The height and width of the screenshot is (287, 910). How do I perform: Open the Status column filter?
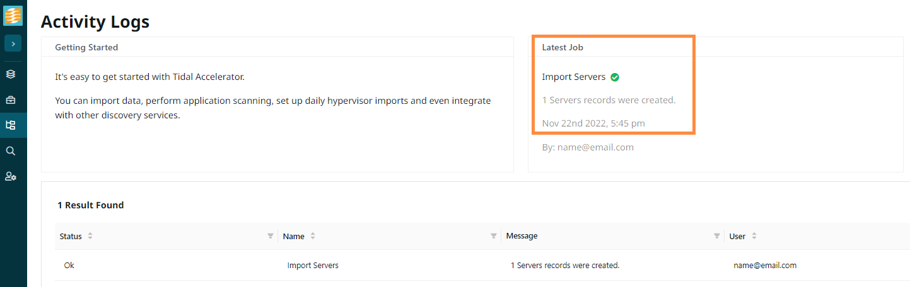(x=270, y=236)
